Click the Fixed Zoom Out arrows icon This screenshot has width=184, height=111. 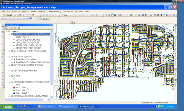pos(121,15)
